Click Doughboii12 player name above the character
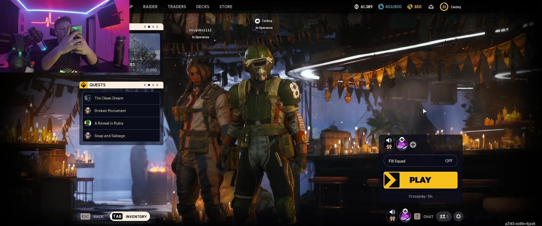Image resolution: width=542 pixels, height=226 pixels. (200, 30)
